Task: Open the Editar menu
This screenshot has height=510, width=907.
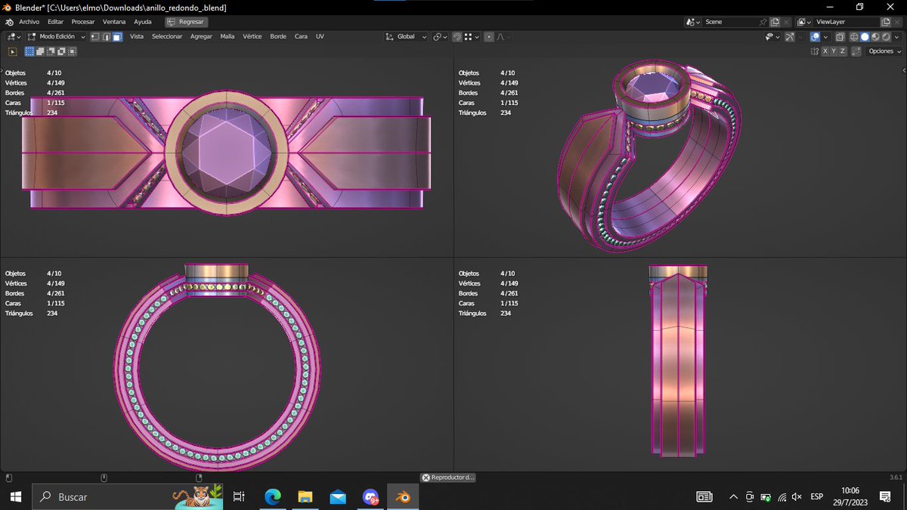Action: click(x=55, y=22)
